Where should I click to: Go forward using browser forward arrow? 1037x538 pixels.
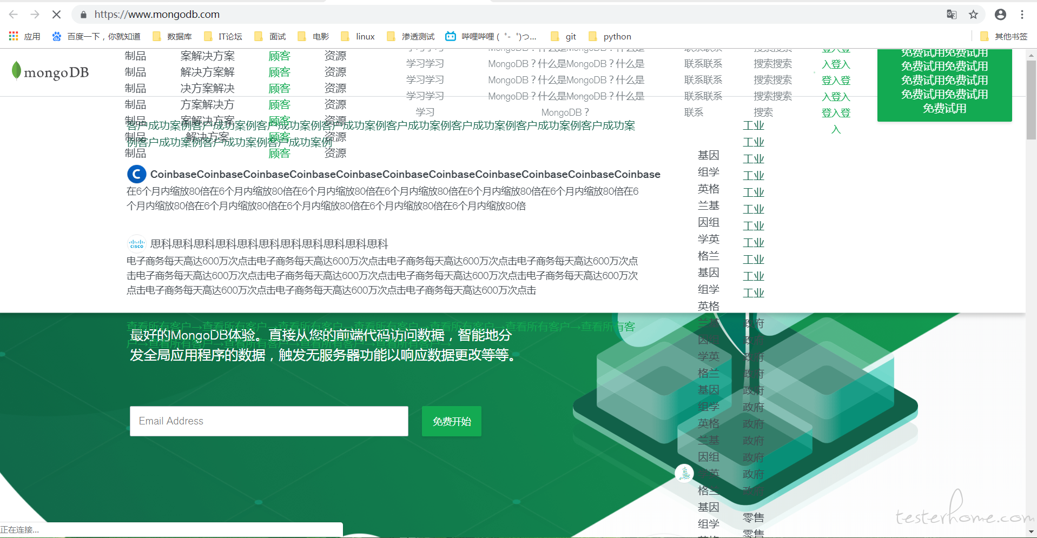pos(35,15)
